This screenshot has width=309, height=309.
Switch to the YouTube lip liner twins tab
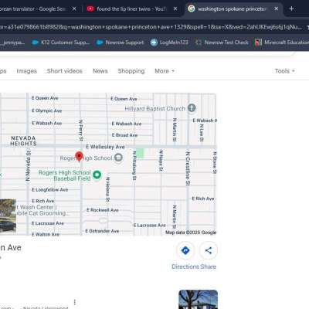pyautogui.click(x=131, y=8)
